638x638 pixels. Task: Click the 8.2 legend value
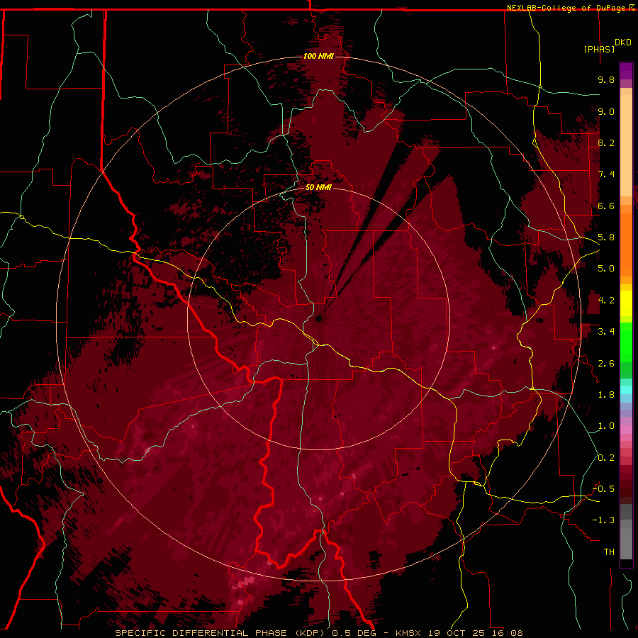coord(606,142)
